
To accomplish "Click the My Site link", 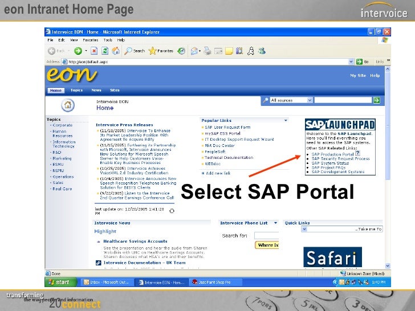I will pos(358,75).
